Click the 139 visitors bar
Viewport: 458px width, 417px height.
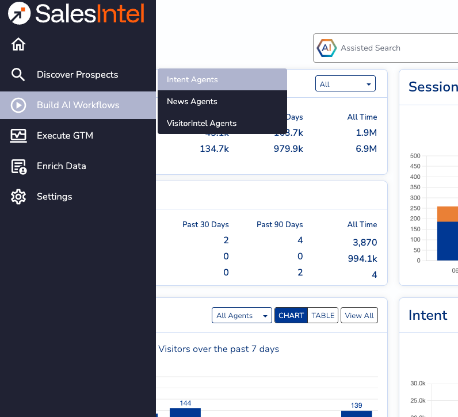tap(356, 414)
